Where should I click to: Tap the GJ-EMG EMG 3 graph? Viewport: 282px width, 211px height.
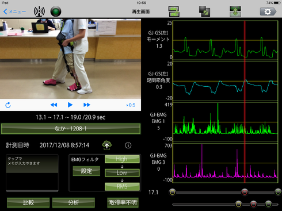pyautogui.click(x=226, y=163)
